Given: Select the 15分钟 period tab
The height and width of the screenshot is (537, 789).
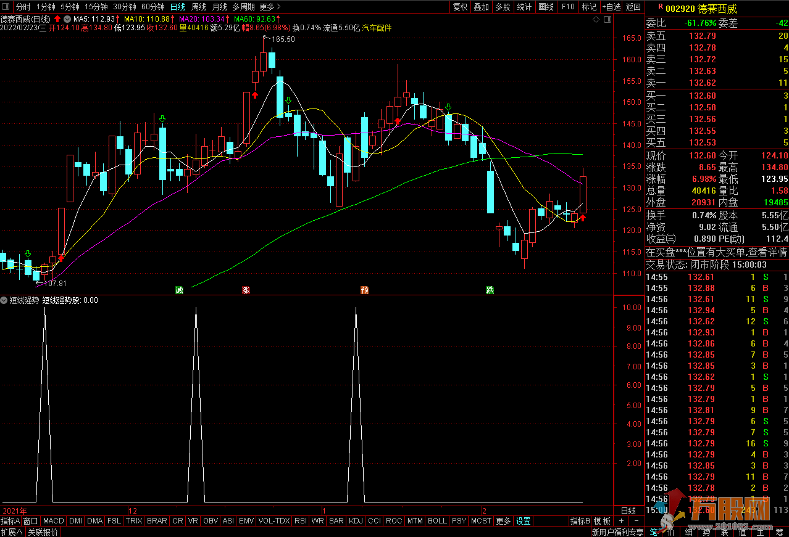Looking at the screenshot, I should click(x=96, y=7).
